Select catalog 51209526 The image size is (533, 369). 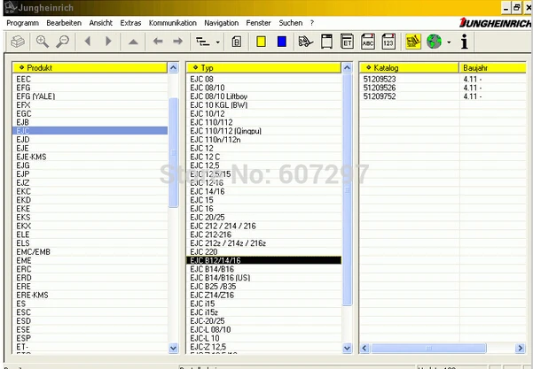point(380,88)
